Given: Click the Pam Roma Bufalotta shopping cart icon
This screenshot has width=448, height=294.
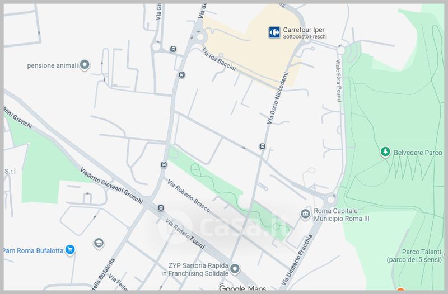Looking at the screenshot, I should click(70, 249).
